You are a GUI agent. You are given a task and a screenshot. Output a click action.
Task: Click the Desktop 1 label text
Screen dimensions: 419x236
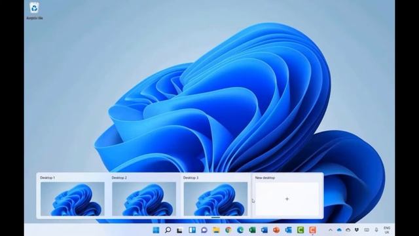[x=47, y=178]
